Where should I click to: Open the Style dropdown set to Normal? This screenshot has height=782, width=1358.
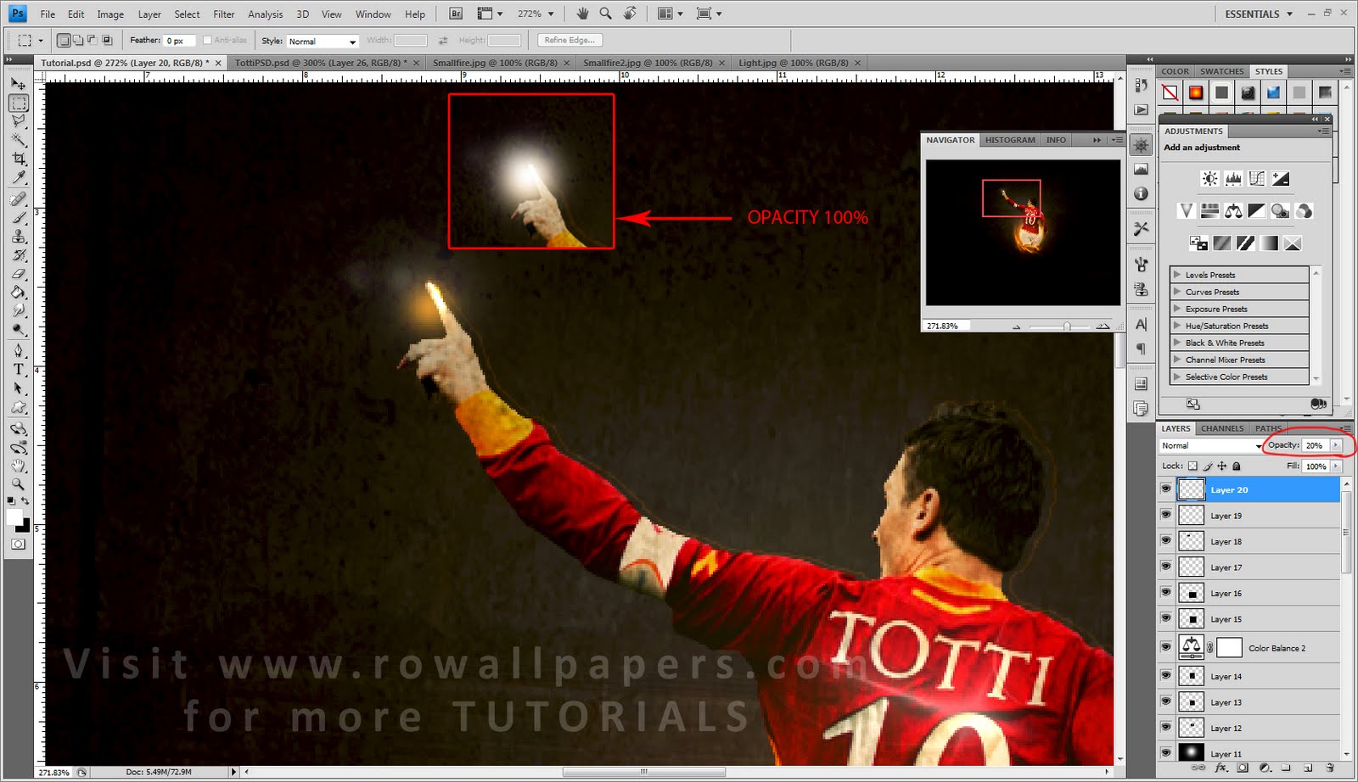(323, 41)
